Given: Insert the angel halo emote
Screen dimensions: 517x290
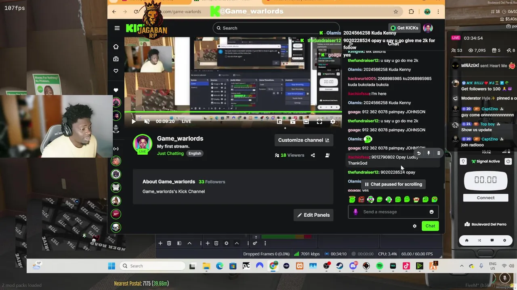Looking at the screenshot, I should tap(352, 199).
